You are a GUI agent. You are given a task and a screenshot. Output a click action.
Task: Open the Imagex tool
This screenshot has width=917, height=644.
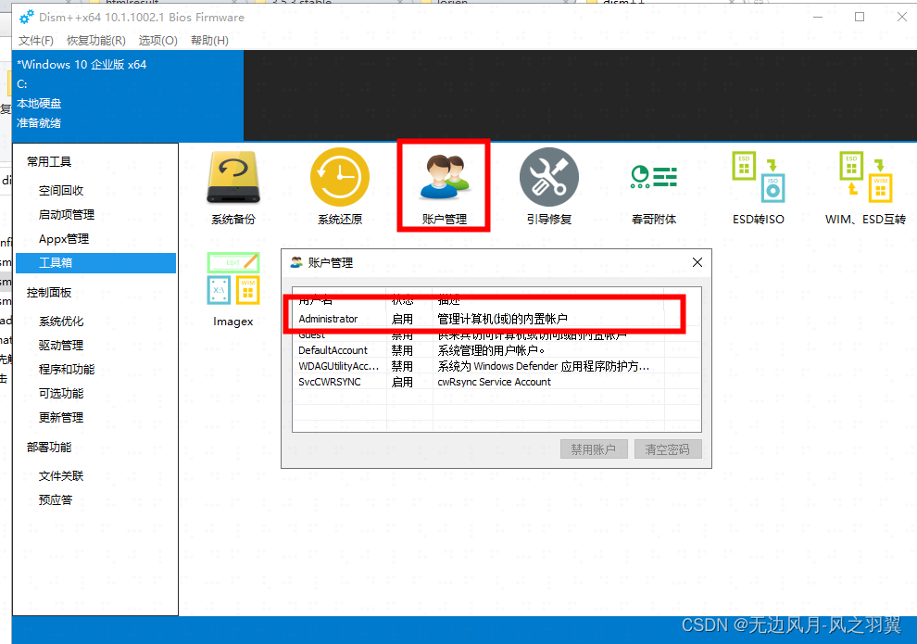pyautogui.click(x=233, y=289)
